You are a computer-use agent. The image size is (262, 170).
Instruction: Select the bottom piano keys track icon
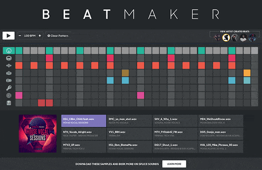(x=9, y=103)
